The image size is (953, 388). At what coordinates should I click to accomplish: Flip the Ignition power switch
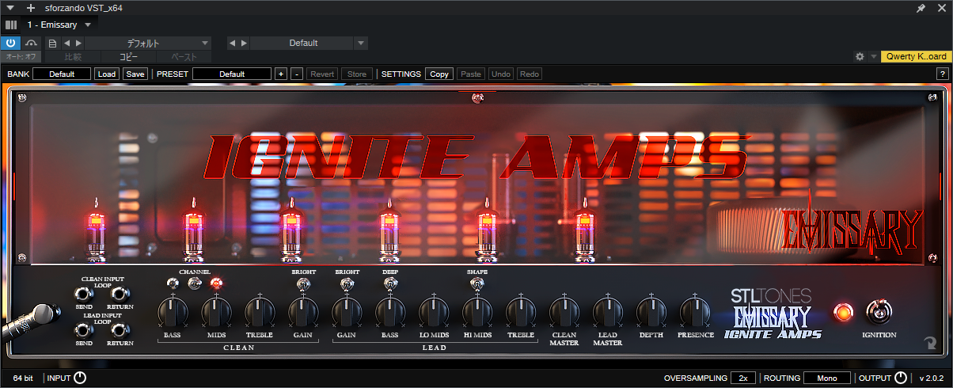point(879,312)
